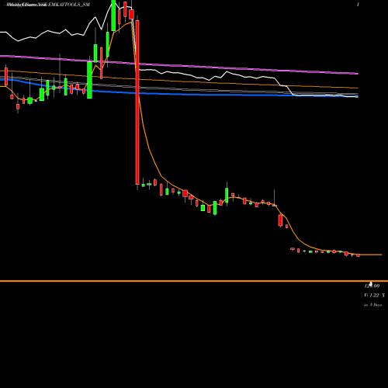Viewport: 388px width, 388px height.
Task: Select the magenta long-term moving average line
Action: (x=179, y=65)
